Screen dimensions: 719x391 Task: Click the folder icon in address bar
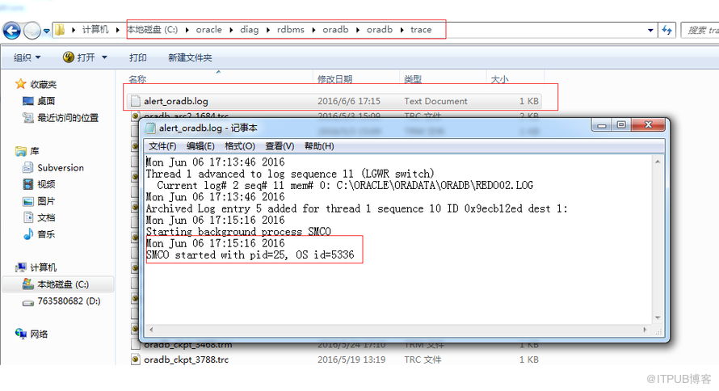point(60,30)
